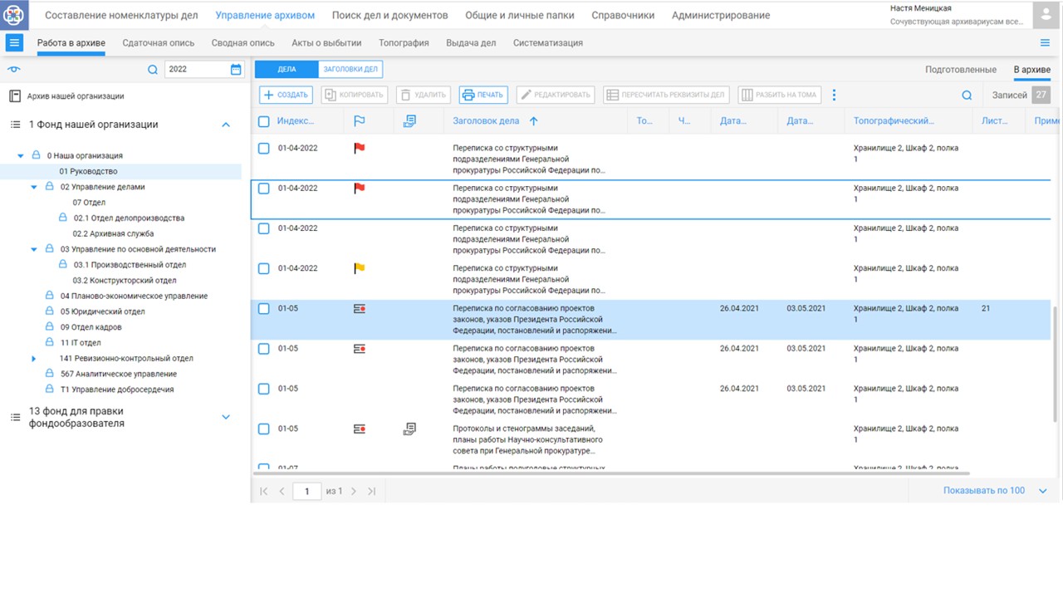Collapse the 1 Фонд нашей организации section

226,125
